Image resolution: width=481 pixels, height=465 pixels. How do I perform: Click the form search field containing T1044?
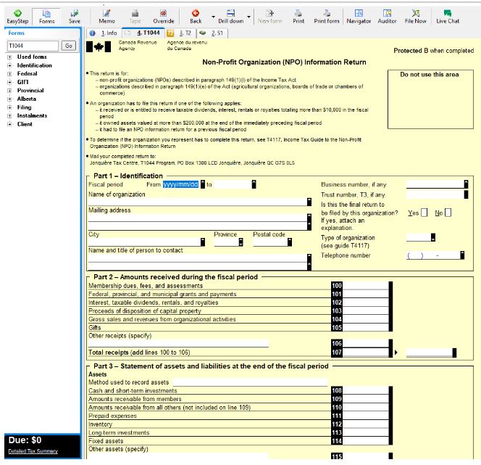[33, 46]
